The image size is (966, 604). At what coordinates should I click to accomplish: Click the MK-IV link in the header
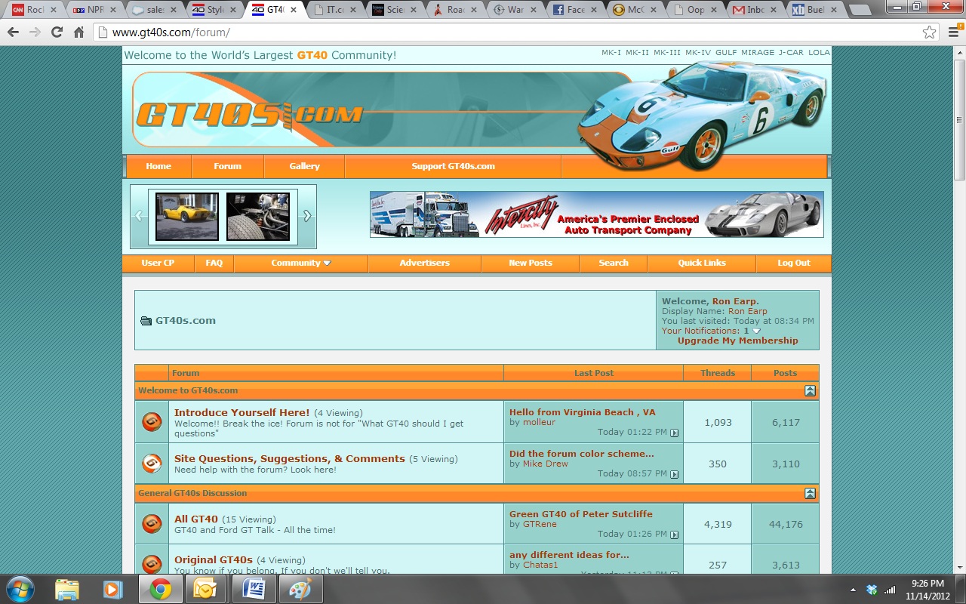pos(698,53)
